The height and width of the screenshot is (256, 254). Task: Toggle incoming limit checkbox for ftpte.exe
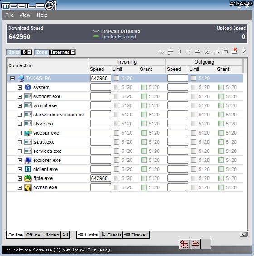point(117,178)
